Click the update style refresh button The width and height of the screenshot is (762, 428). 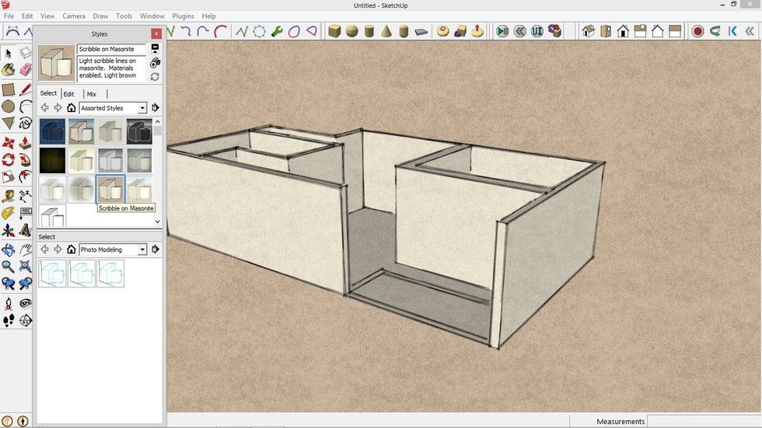coord(155,77)
